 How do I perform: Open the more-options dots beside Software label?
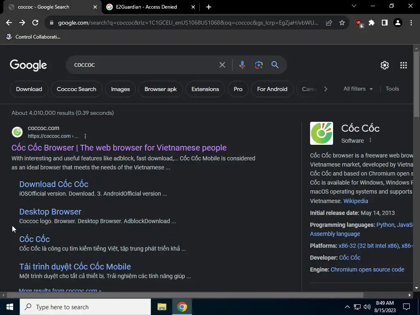[x=370, y=140]
